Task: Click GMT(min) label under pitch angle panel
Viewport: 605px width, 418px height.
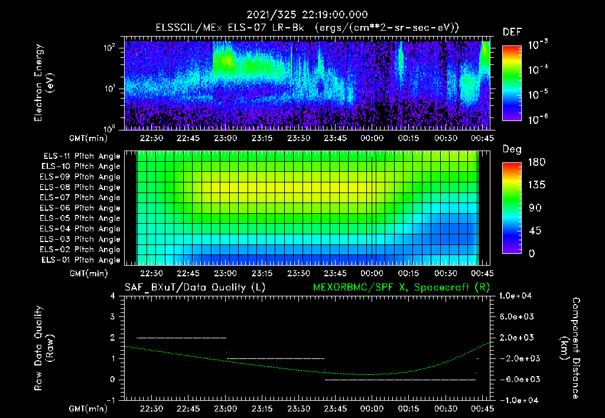Action: pyautogui.click(x=89, y=273)
